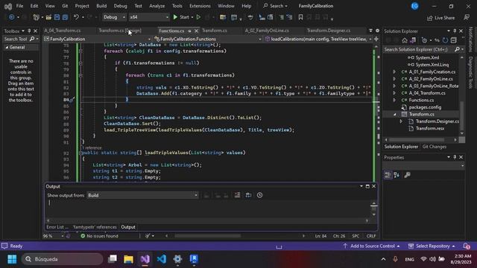Open the x64 platform dropdown
The width and height of the screenshot is (477, 268).
click(149, 17)
